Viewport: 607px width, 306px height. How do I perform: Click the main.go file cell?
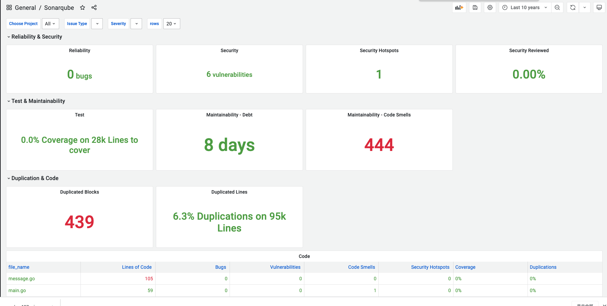pyautogui.click(x=17, y=290)
